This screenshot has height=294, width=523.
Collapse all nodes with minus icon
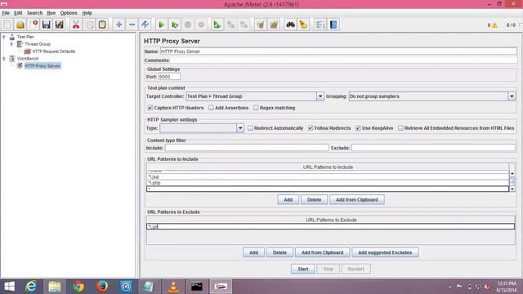(x=132, y=24)
